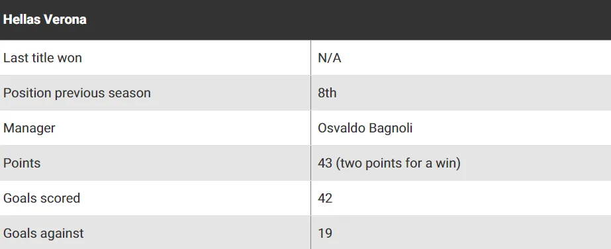
Task: Click the Hellas Verona table header
Action: (x=306, y=19)
